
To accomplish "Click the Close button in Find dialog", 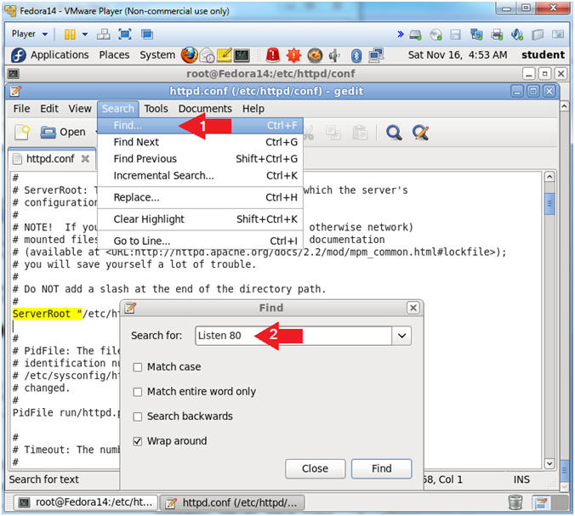I will pos(315,468).
